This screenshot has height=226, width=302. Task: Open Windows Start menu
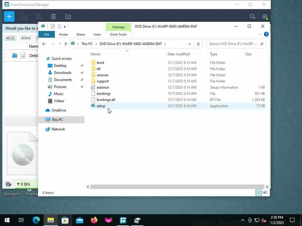click(7, 220)
